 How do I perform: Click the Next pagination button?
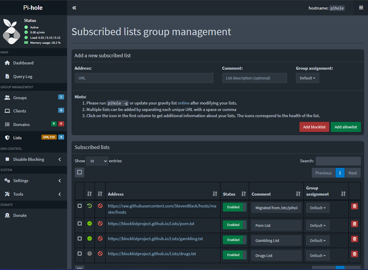(x=353, y=173)
